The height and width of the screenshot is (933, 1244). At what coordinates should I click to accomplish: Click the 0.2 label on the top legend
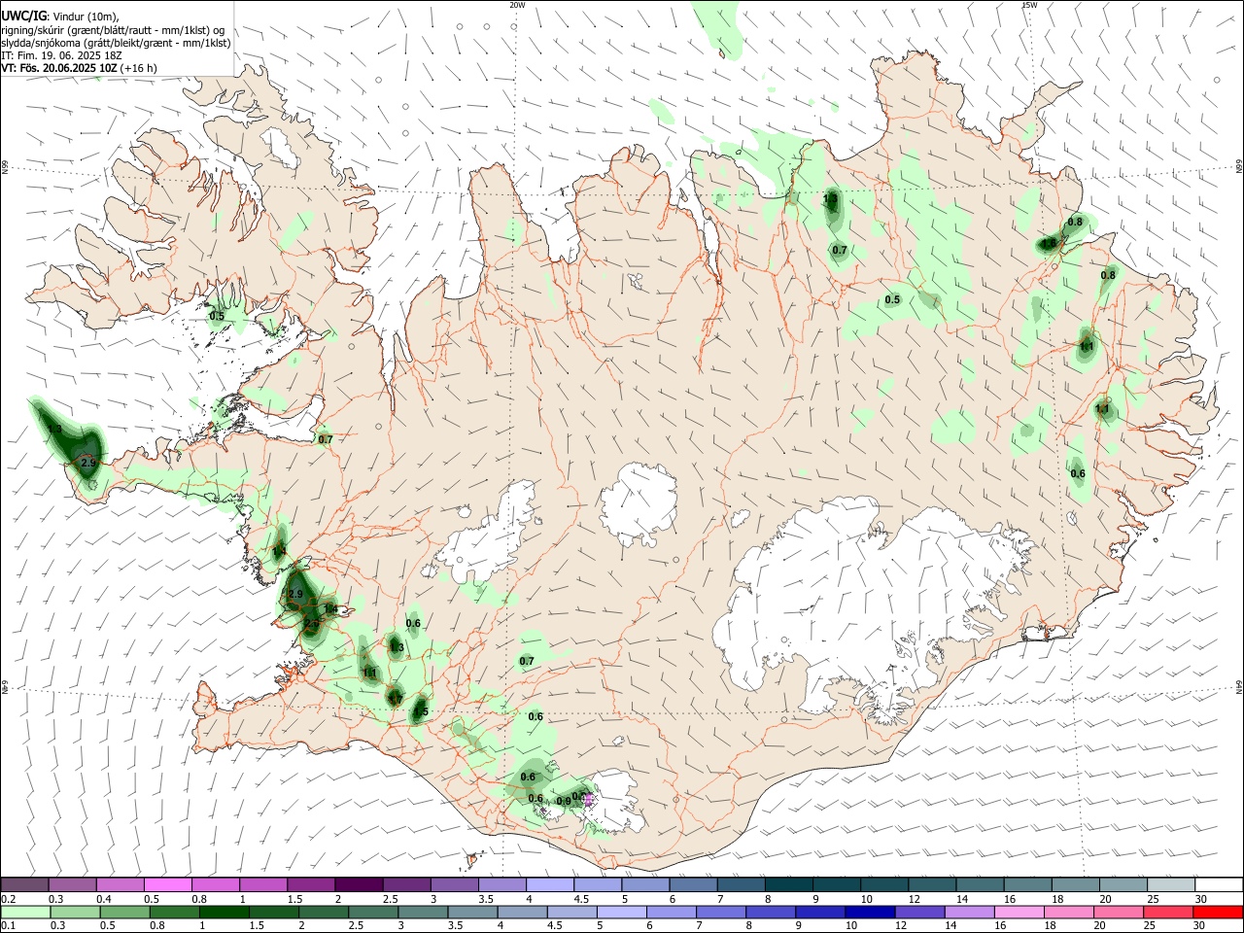click(x=9, y=900)
